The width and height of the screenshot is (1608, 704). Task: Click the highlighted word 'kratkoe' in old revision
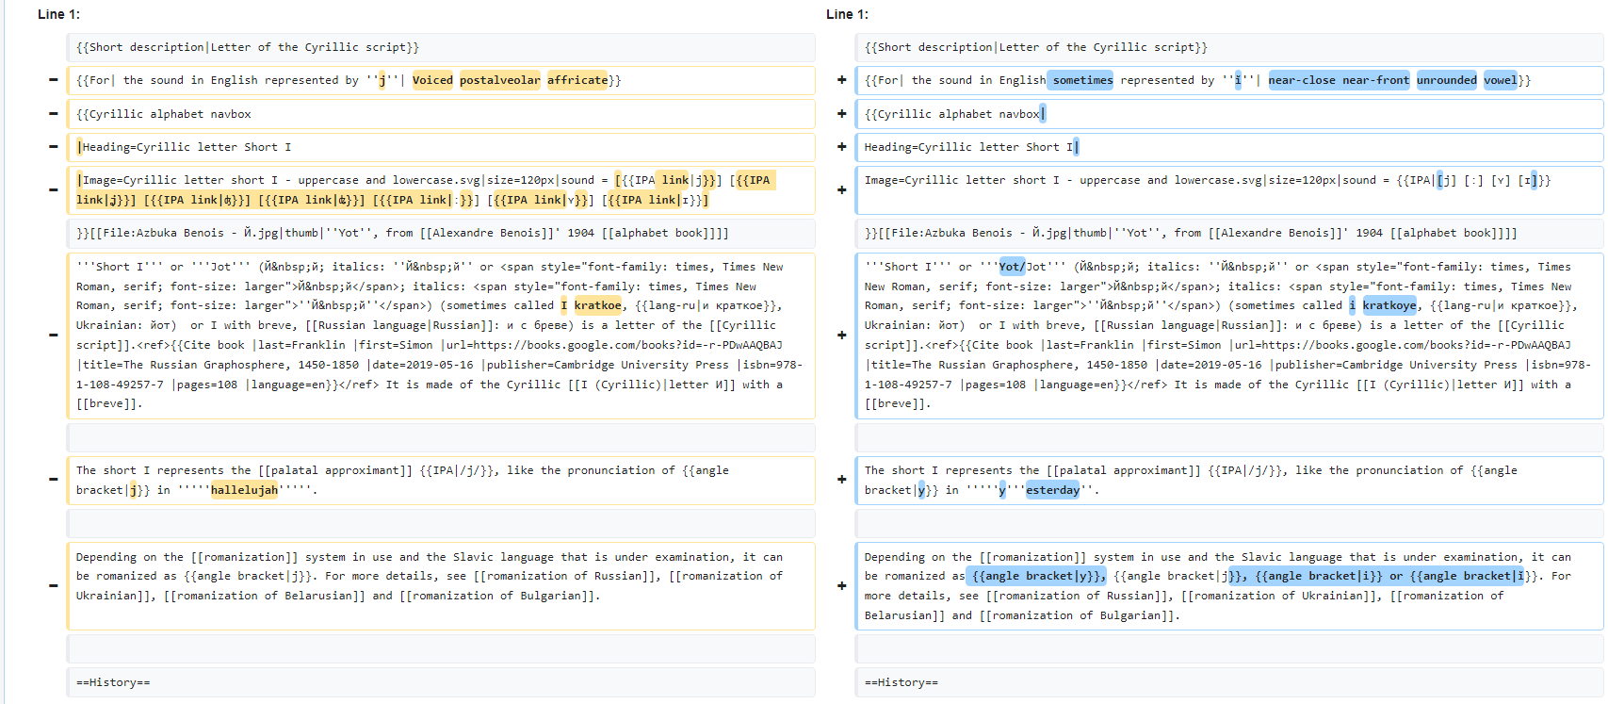598,305
